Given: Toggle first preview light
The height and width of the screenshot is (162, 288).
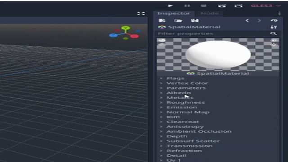Looking at the screenshot, I should [x=274, y=40].
